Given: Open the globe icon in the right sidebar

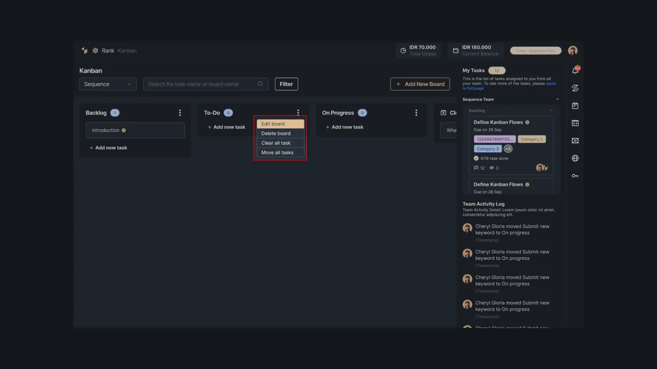Looking at the screenshot, I should click(575, 158).
